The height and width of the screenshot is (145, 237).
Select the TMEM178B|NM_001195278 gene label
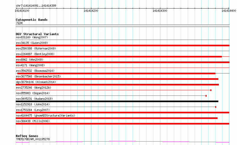[33, 139]
